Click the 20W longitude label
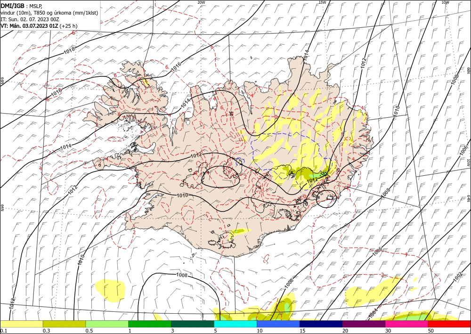The image size is (471, 334). coord(201,2)
